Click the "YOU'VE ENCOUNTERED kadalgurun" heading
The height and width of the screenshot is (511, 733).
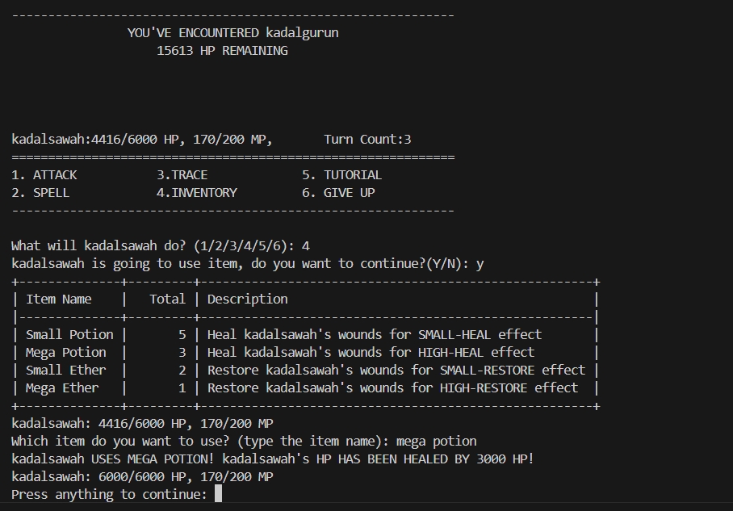pyautogui.click(x=232, y=32)
